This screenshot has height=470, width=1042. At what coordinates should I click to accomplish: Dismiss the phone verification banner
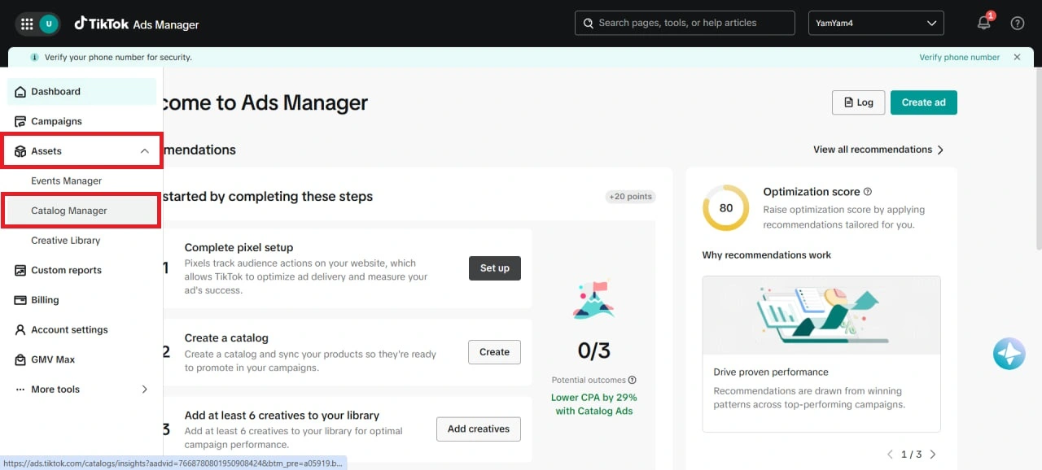1017,57
